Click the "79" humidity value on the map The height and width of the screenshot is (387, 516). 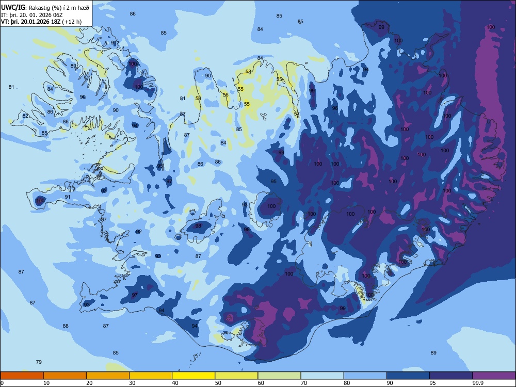39,362
